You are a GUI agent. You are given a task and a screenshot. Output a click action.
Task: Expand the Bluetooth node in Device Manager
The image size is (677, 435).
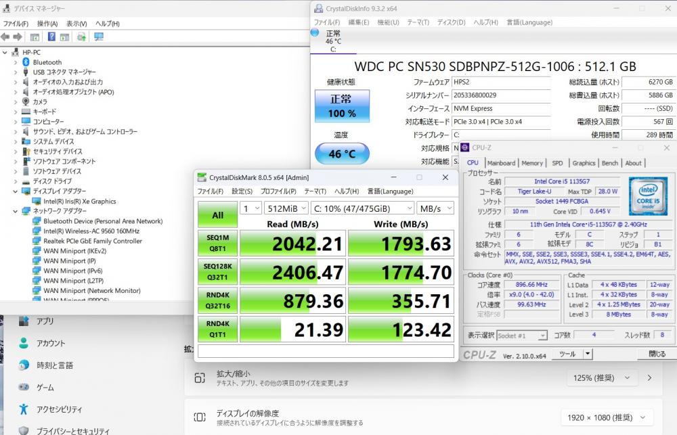tap(16, 62)
